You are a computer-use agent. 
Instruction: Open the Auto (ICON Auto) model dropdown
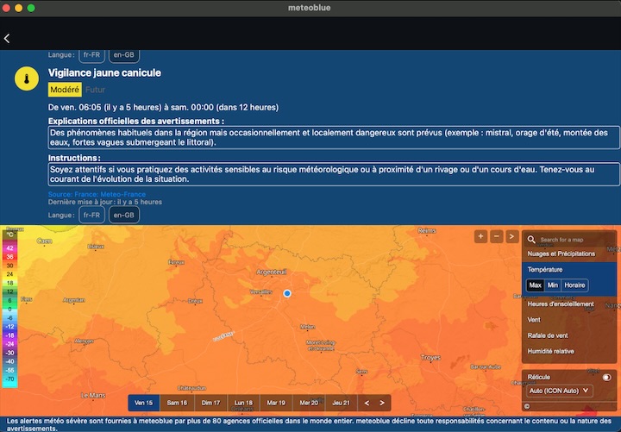point(560,391)
